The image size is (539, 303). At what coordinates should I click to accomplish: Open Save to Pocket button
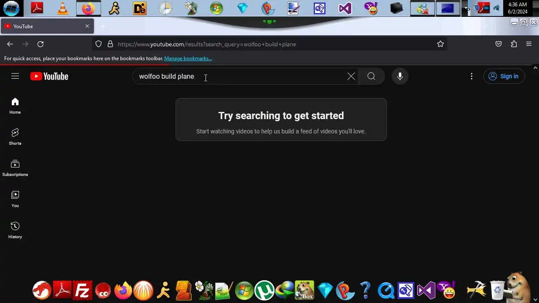pos(499,44)
